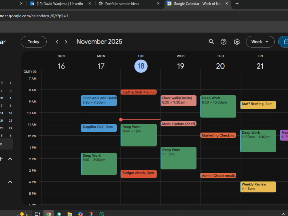The image size is (288, 216).
Task: Open Monday Deep Work 1:30–3:30pm event
Action: tap(99, 164)
